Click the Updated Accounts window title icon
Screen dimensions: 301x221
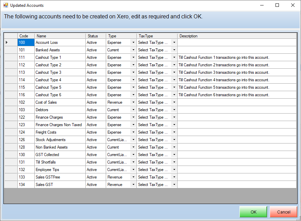[x=6, y=5]
